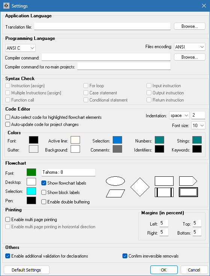This screenshot has width=210, height=276.
Task: Click the parallelogram flowchart shape
Action: pos(115,193)
